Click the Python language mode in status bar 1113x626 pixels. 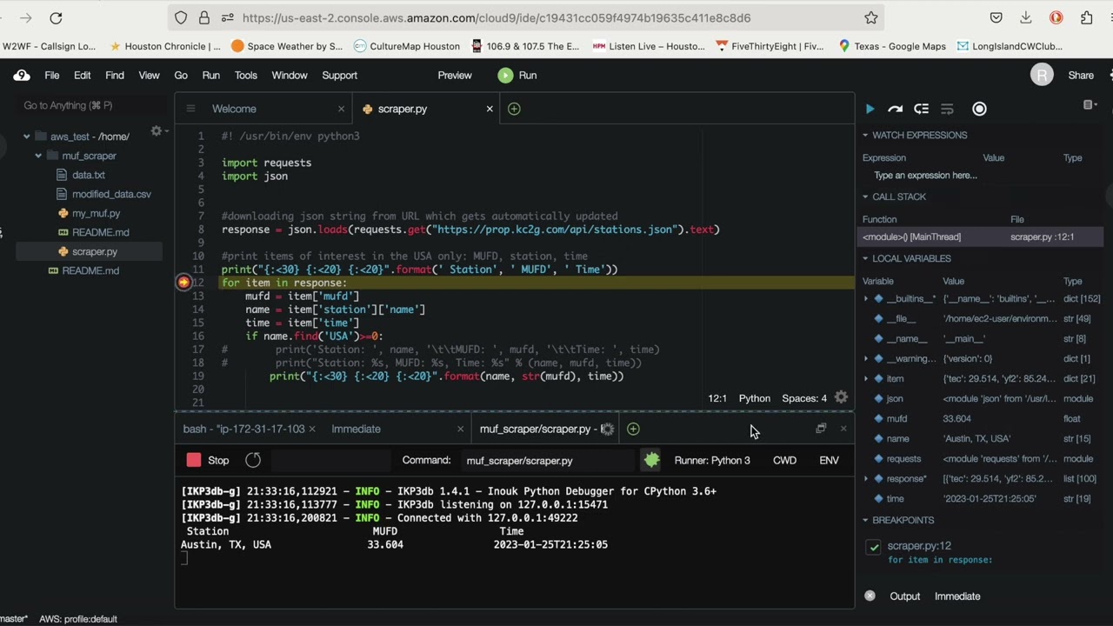click(x=754, y=398)
